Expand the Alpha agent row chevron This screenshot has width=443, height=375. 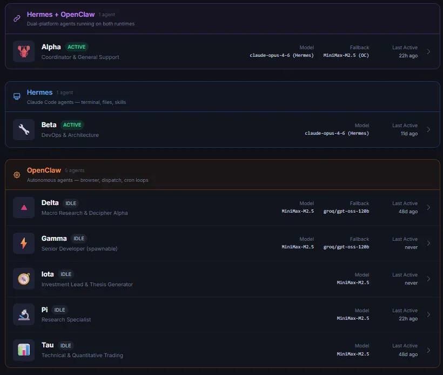(x=428, y=52)
